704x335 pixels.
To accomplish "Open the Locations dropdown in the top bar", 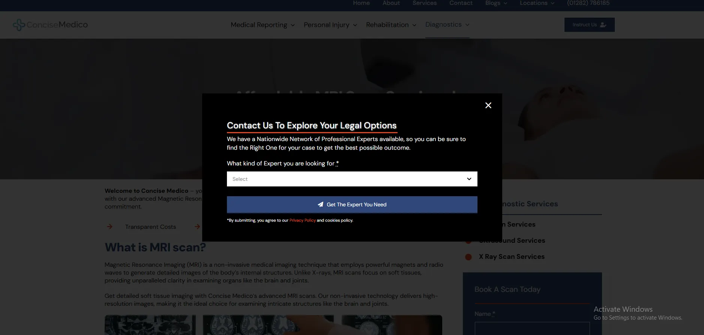I will (537, 3).
